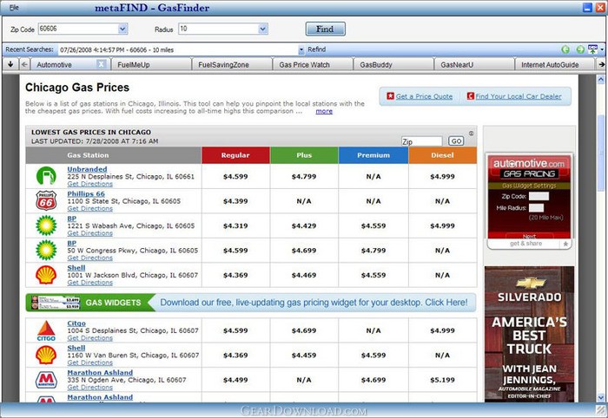This screenshot has width=608, height=418.
Task: Click the GO button next to Zip field
Action: [456, 140]
